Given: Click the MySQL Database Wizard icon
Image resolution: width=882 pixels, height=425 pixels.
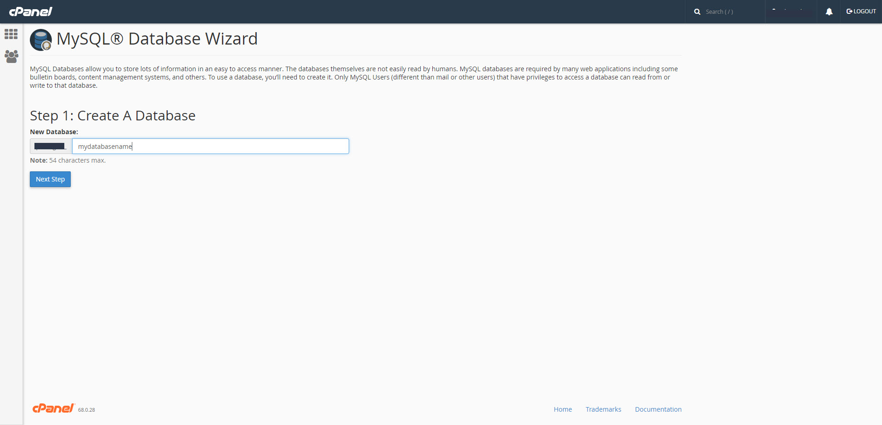Looking at the screenshot, I should coord(41,40).
